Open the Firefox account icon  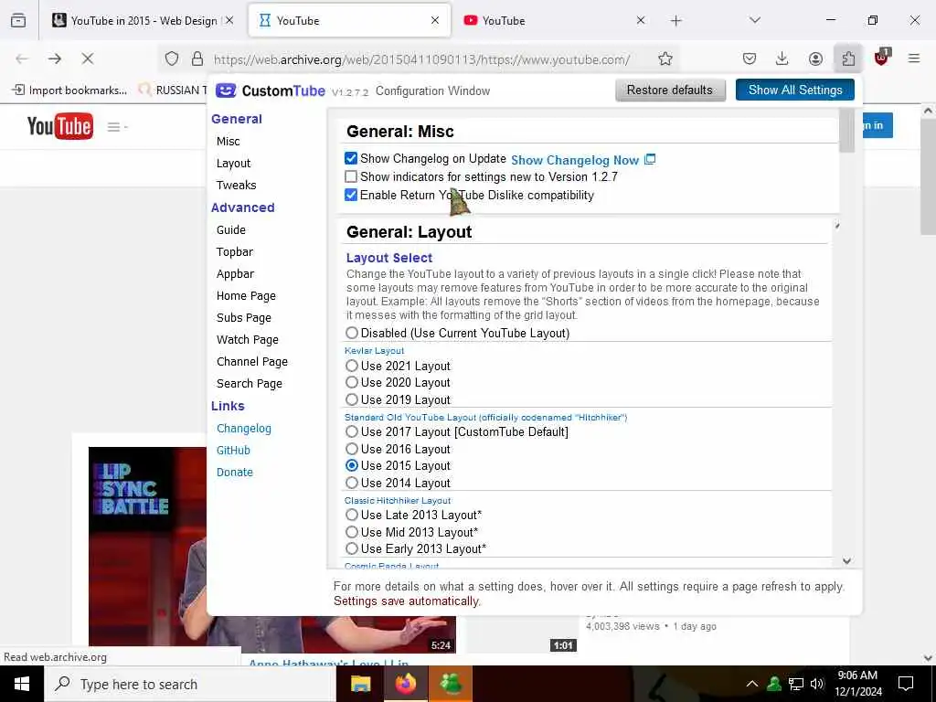[815, 58]
